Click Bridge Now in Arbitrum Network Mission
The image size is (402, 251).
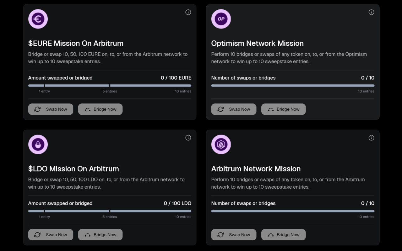[283, 234]
